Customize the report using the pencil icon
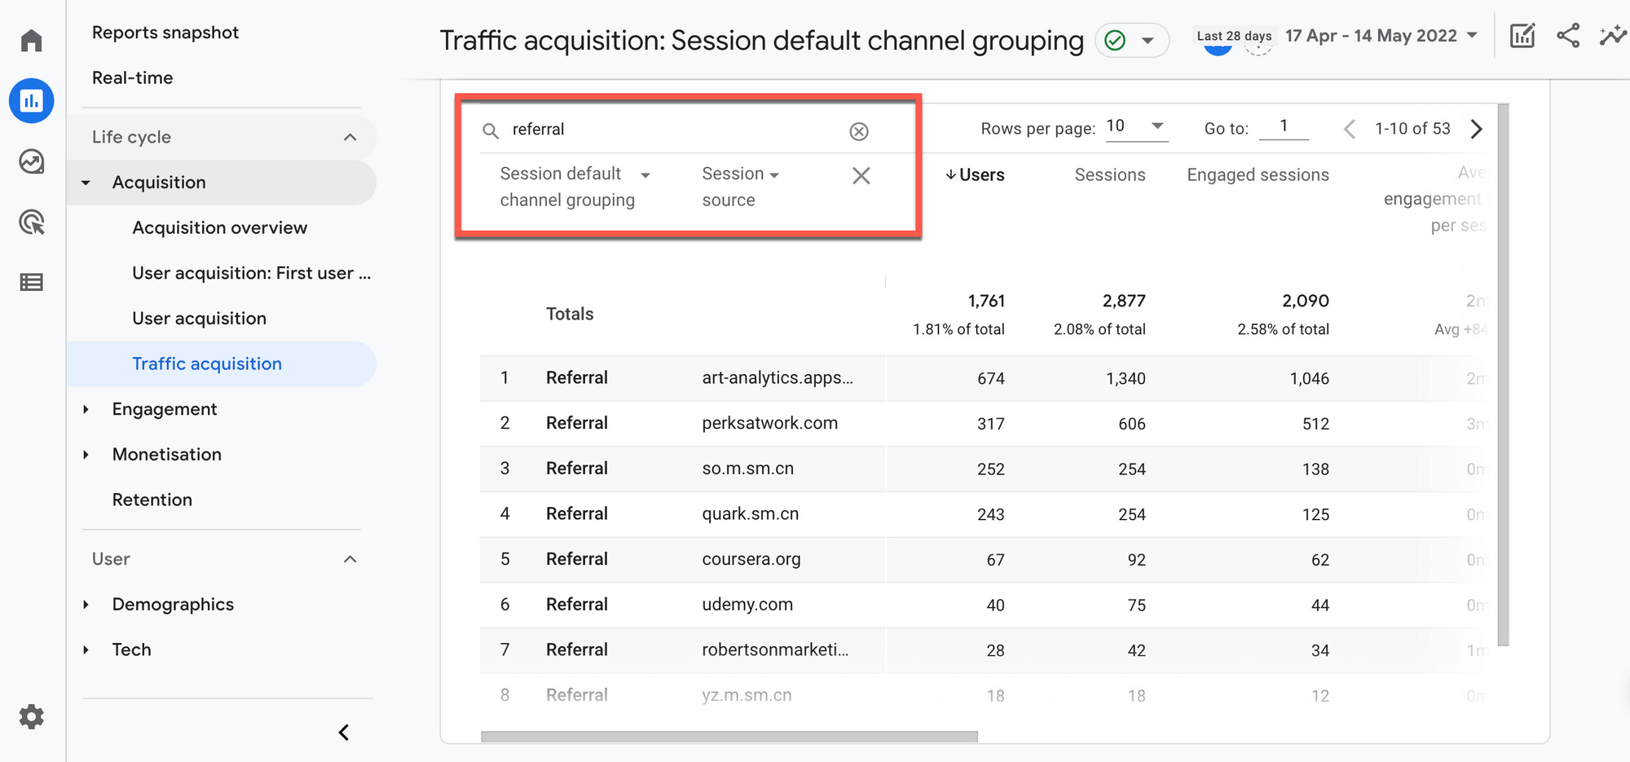 pyautogui.click(x=1522, y=36)
